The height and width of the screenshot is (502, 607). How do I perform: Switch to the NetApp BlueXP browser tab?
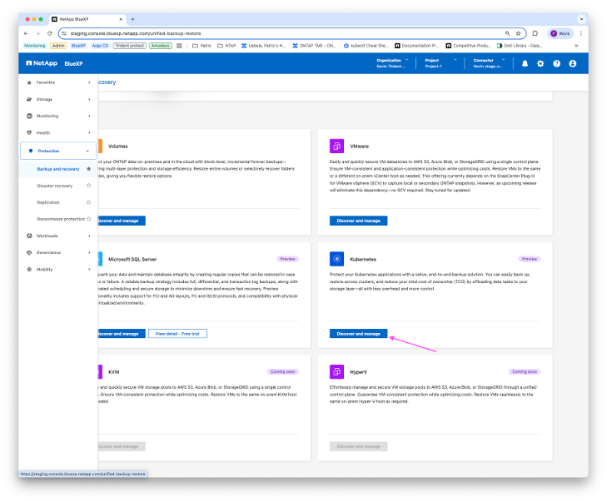click(x=87, y=19)
